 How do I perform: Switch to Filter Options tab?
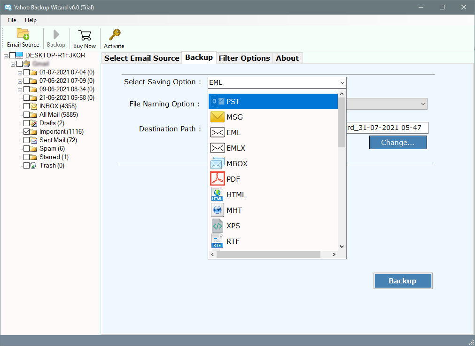(244, 58)
